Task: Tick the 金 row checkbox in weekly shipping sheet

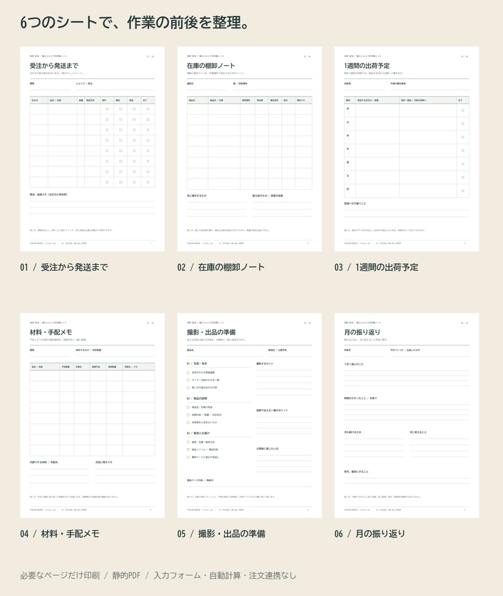Action: [463, 164]
